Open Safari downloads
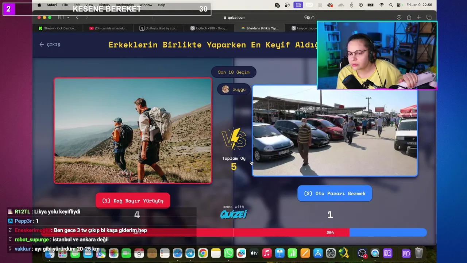This screenshot has width=467, height=263. [x=399, y=18]
